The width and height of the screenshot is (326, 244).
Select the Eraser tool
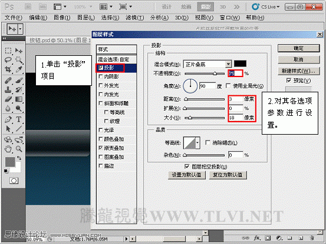tap(8, 99)
